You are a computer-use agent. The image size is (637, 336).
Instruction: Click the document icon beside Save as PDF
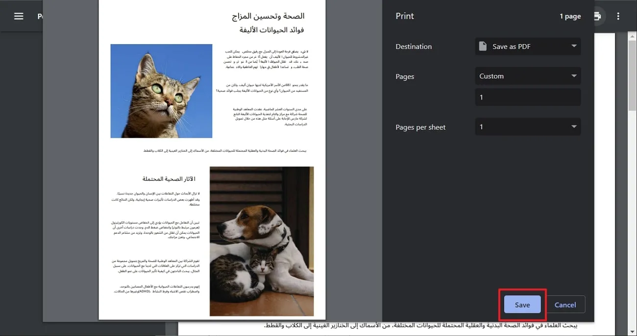click(484, 46)
